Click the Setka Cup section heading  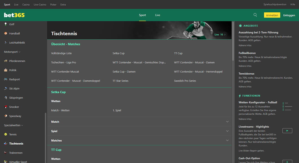[58, 92]
